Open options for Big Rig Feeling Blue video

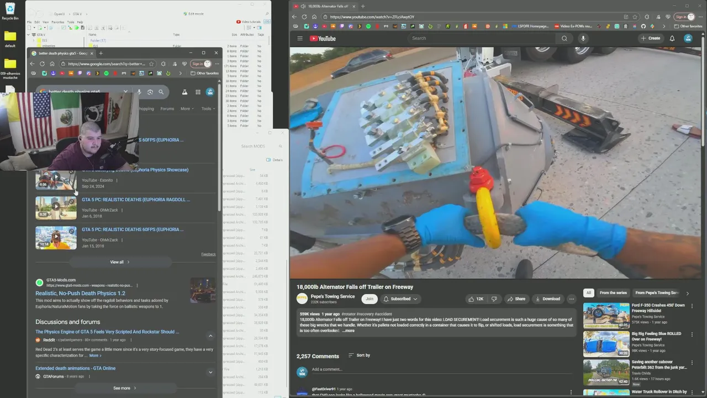tap(692, 334)
